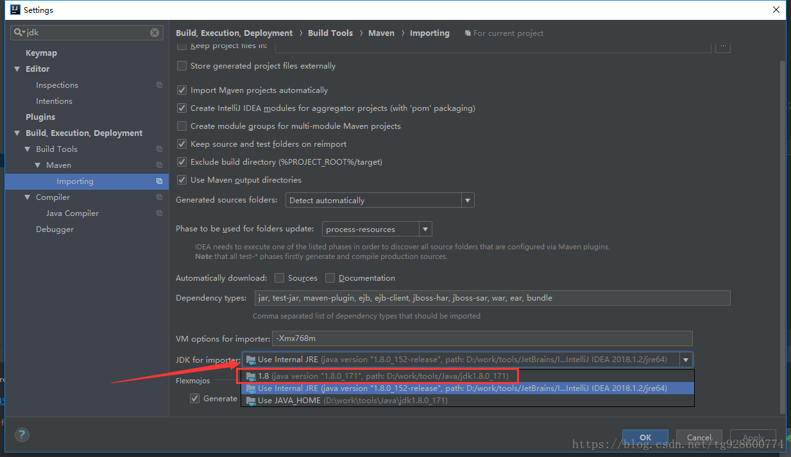This screenshot has width=791, height=457.
Task: Collapse the Compiler tree node
Action: coord(28,197)
